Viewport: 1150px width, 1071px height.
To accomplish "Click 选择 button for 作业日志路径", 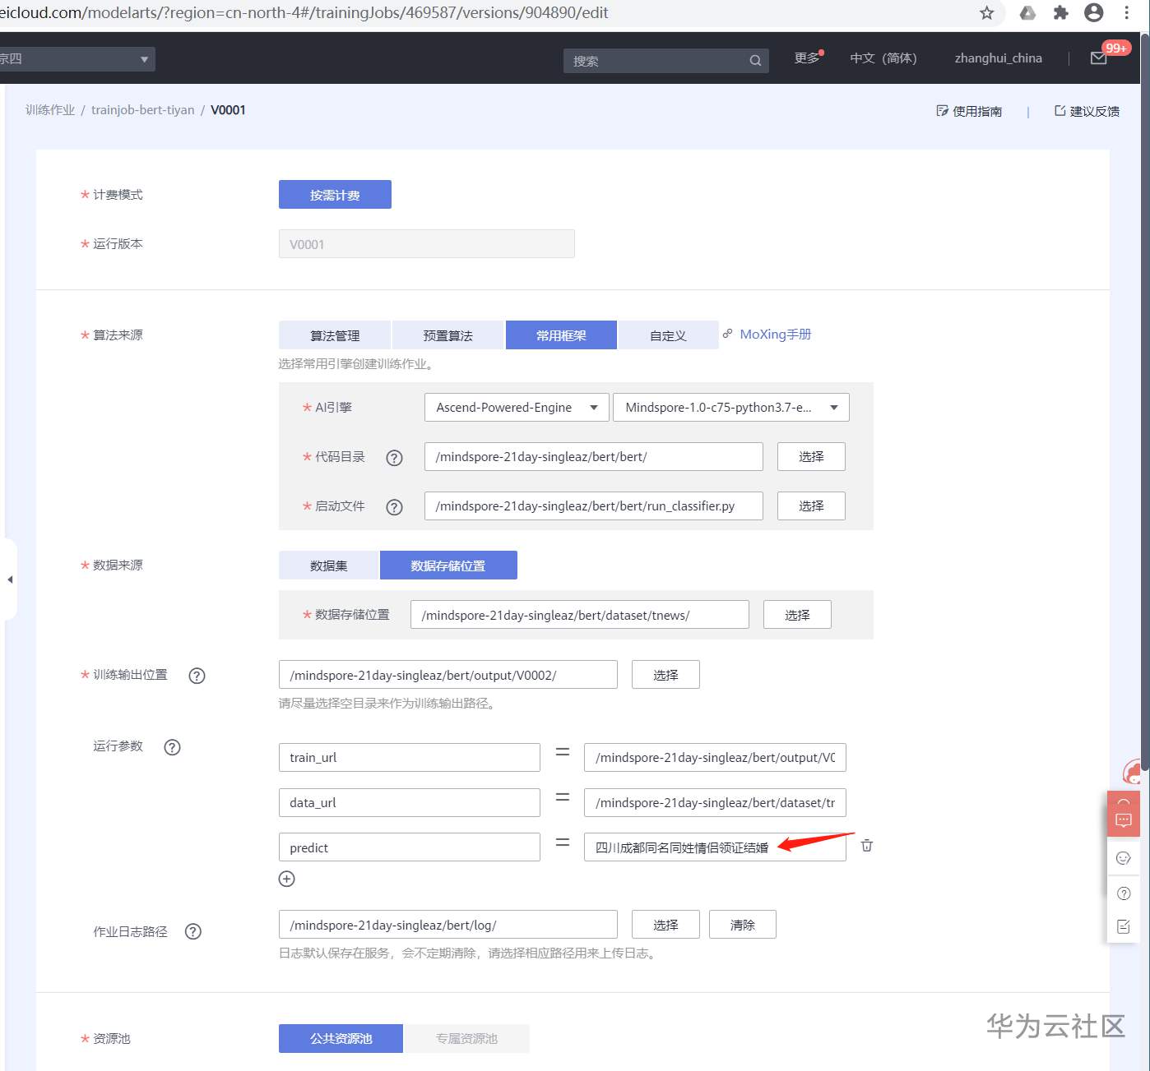I will tap(665, 925).
